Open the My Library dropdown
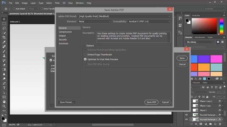 200,42
